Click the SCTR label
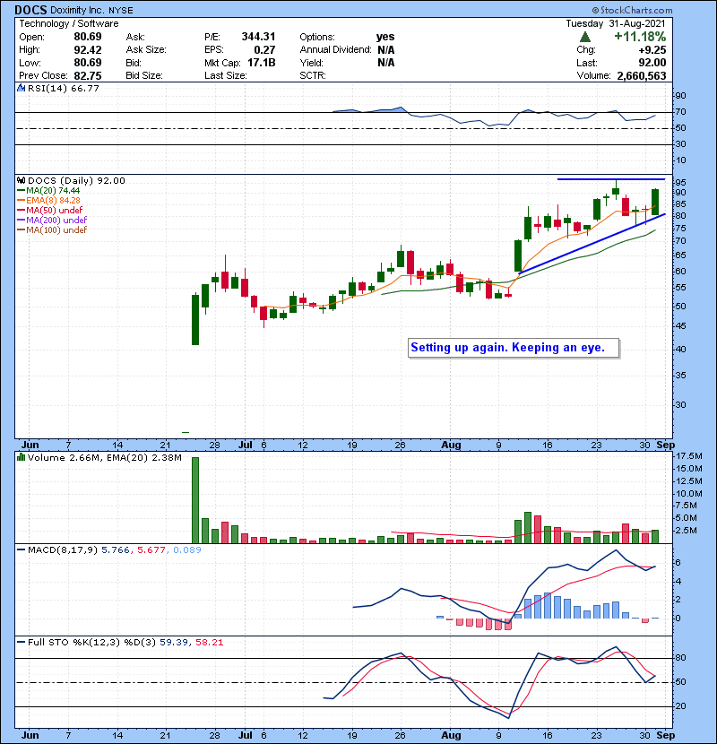 click(x=313, y=75)
